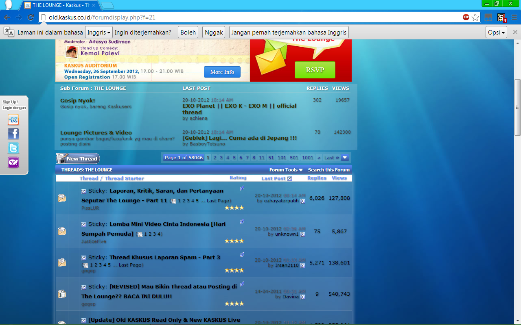Viewport: 521px width, 325px height.
Task: Click the four-star rating of the Laporan, Kritik, Saran thread
Action: (x=234, y=208)
